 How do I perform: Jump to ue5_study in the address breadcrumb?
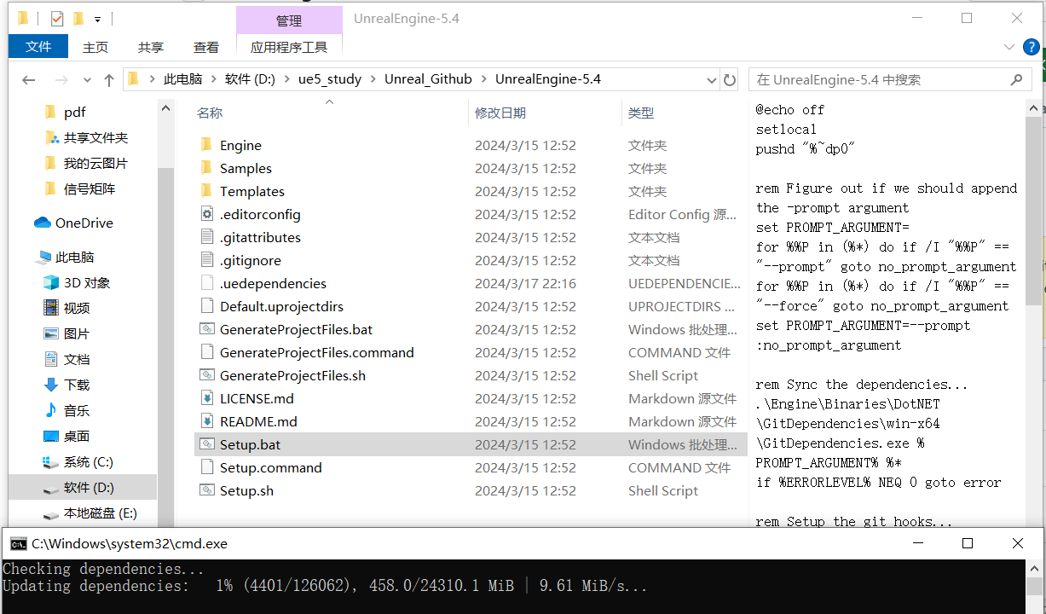(x=330, y=79)
